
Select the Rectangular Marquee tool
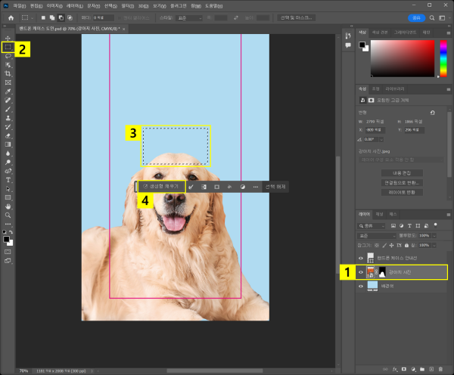click(8, 47)
